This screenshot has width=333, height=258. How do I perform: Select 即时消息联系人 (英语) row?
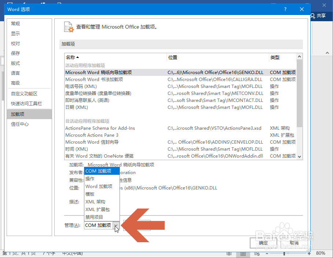coord(180,100)
